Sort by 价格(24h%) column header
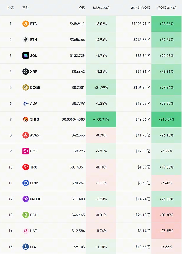 [101, 8]
